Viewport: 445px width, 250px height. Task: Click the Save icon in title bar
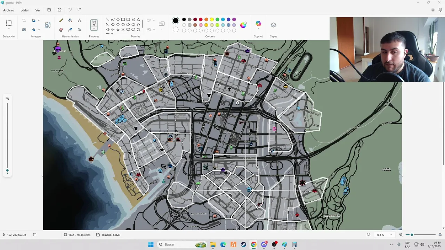tap(49, 10)
